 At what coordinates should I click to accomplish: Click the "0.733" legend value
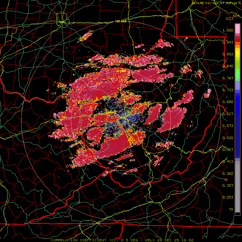(x=228, y=90)
